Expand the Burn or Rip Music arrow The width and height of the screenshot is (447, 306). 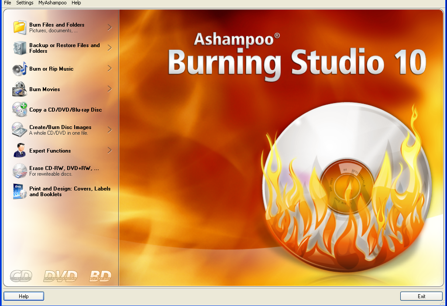tap(110, 68)
